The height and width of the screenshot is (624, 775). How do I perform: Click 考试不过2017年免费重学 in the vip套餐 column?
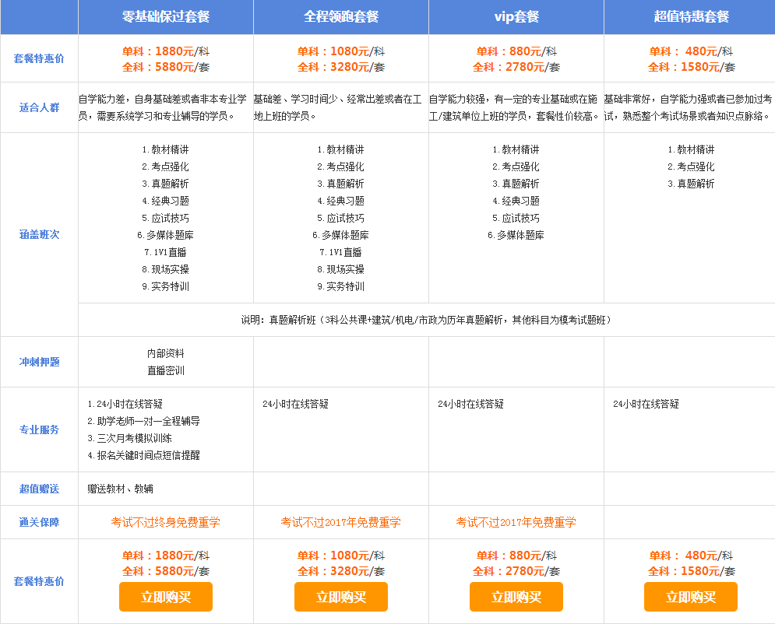[x=516, y=522]
